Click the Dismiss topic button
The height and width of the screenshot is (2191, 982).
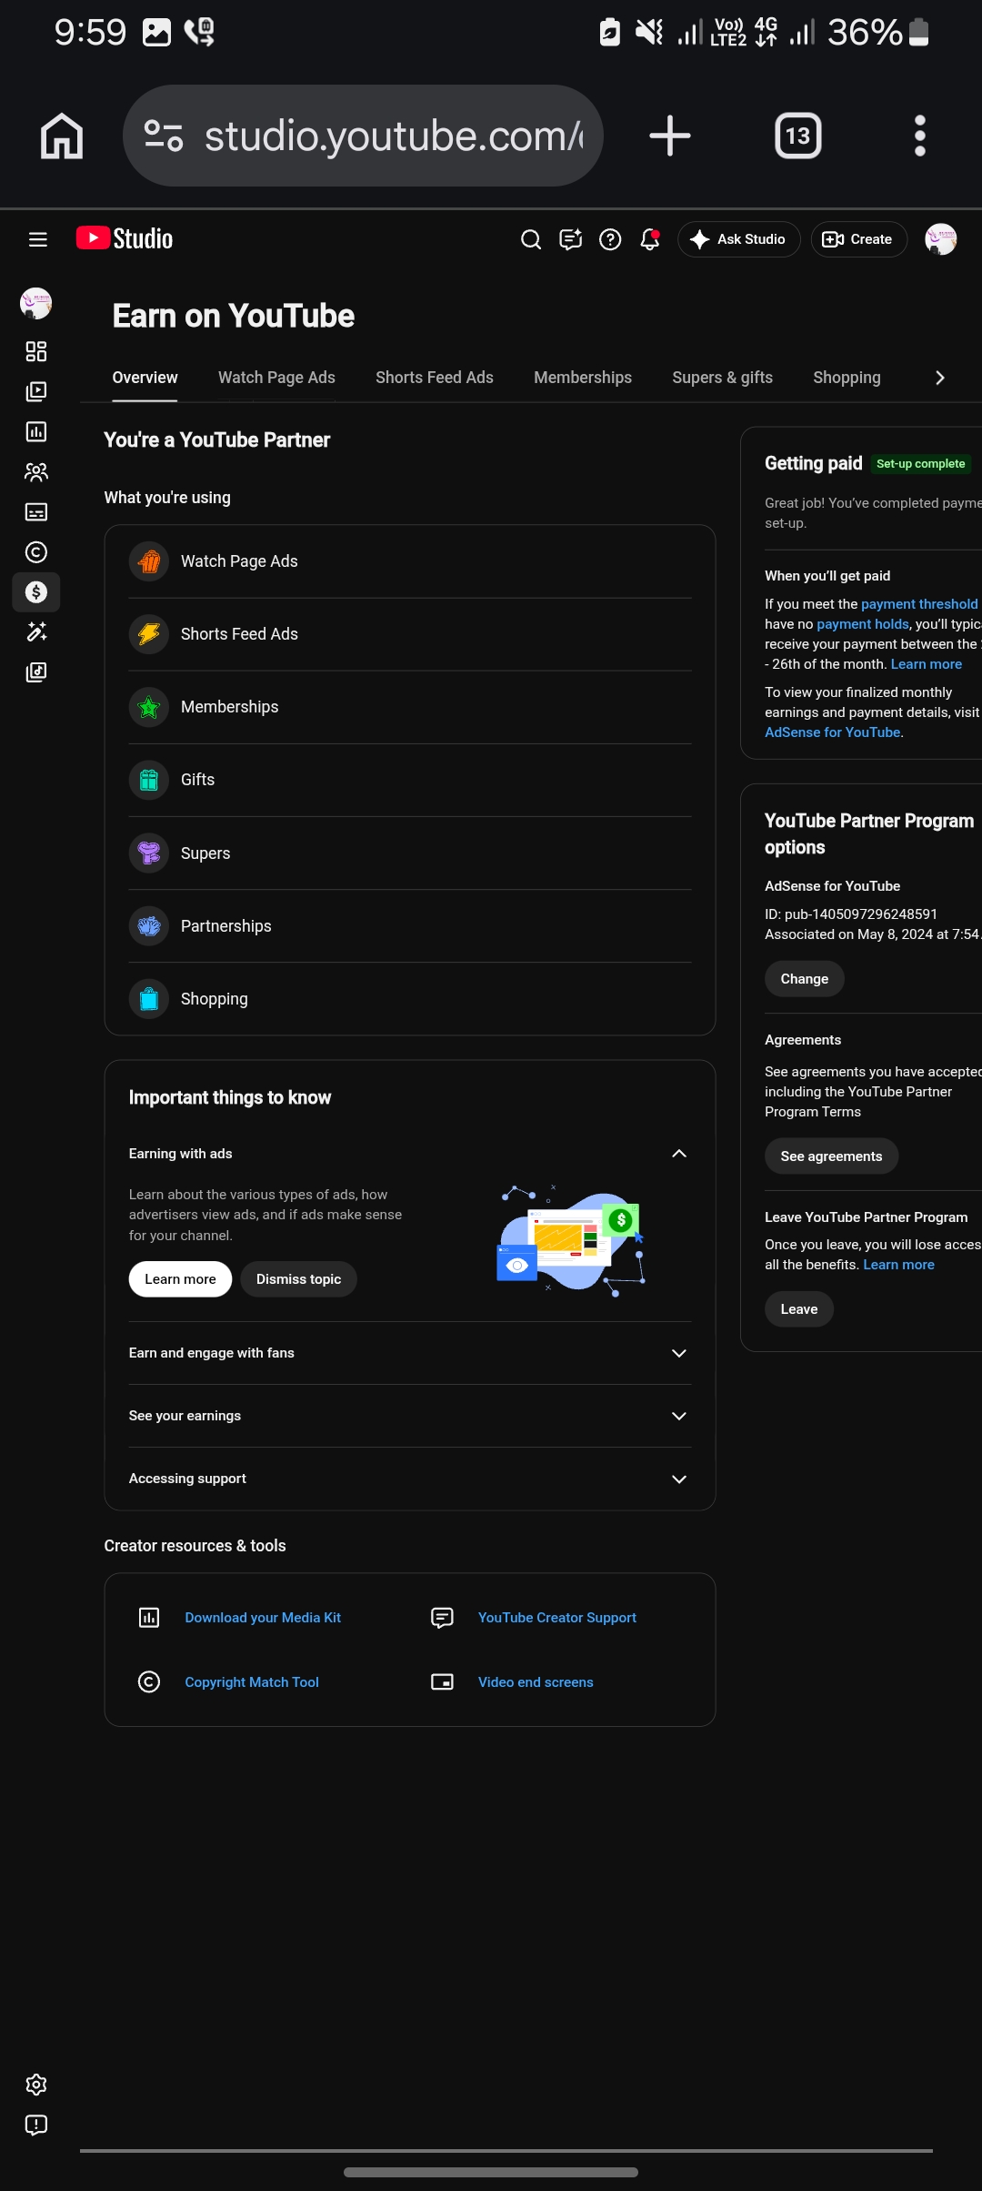pos(298,1279)
